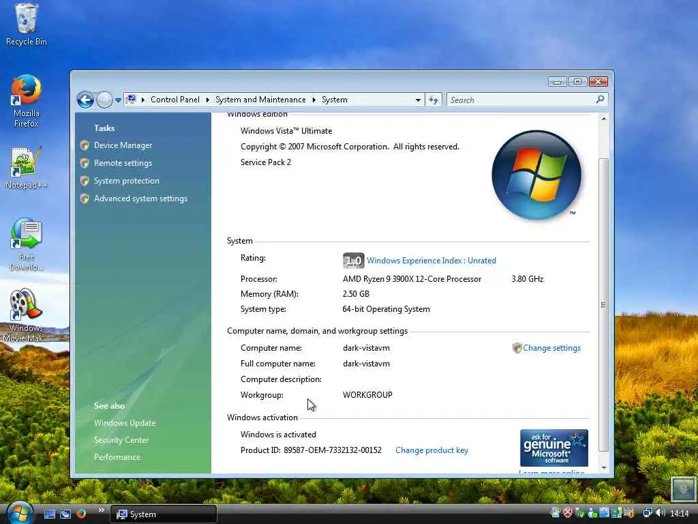Select the Windows Movie Maker desktop shortcut
Screen dimensions: 698x524
tap(26, 315)
